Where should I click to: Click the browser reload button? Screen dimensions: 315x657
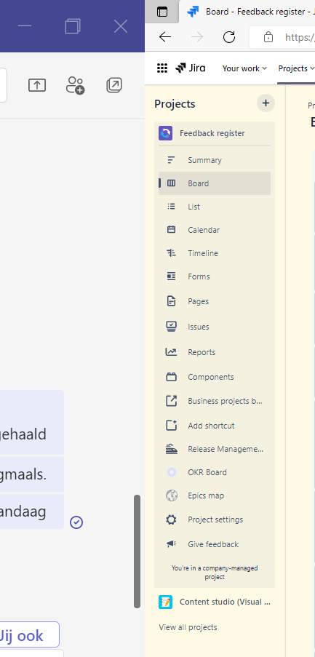(228, 37)
